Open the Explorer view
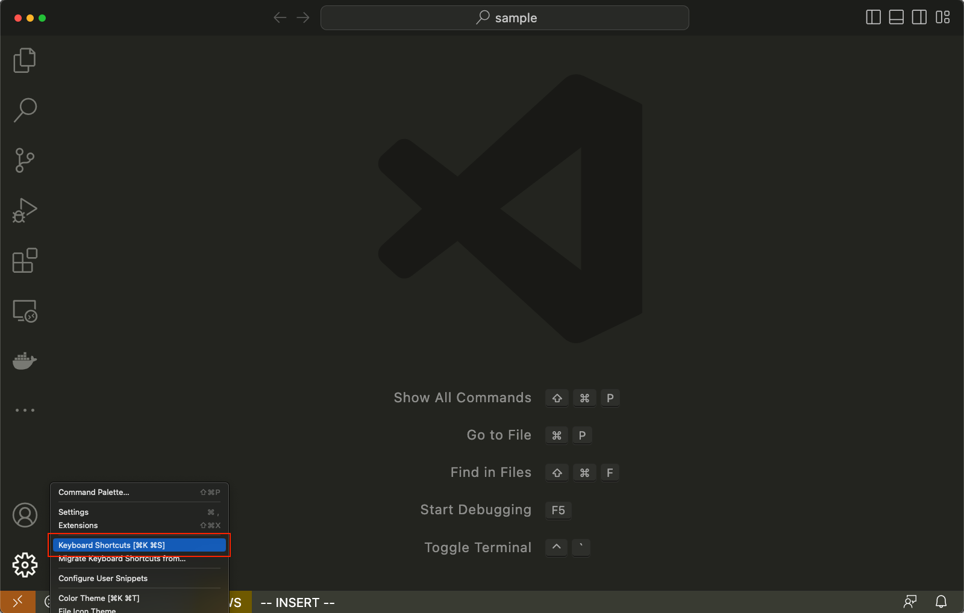The width and height of the screenshot is (964, 613). 24,60
